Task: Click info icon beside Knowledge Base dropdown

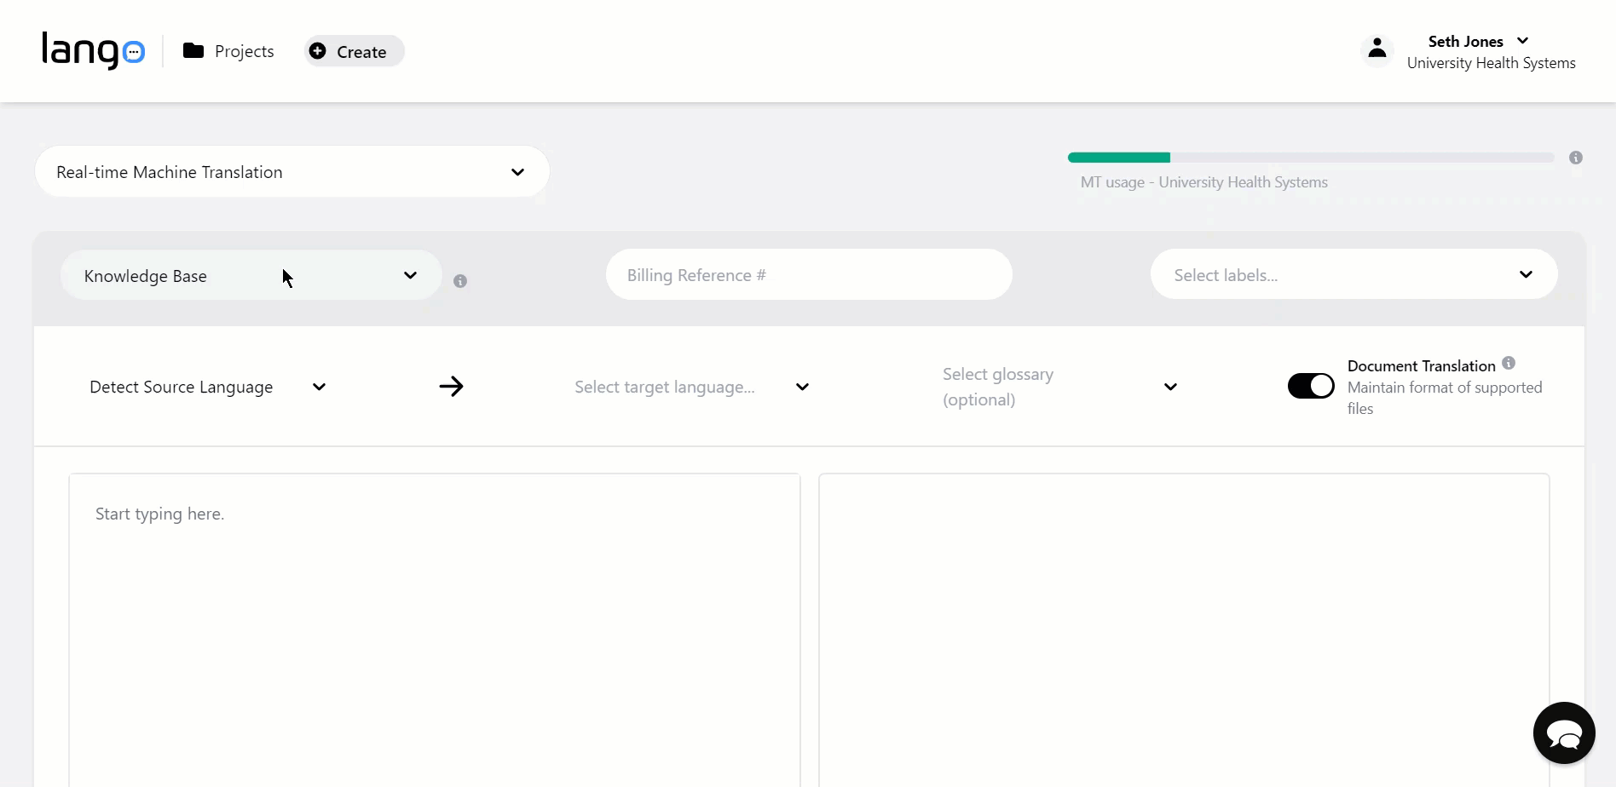Action: 460,281
